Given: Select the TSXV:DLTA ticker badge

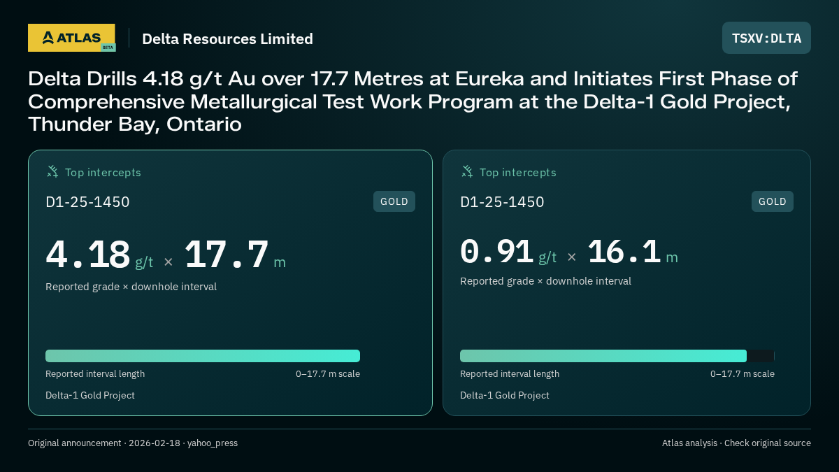Looking at the screenshot, I should pos(766,38).
